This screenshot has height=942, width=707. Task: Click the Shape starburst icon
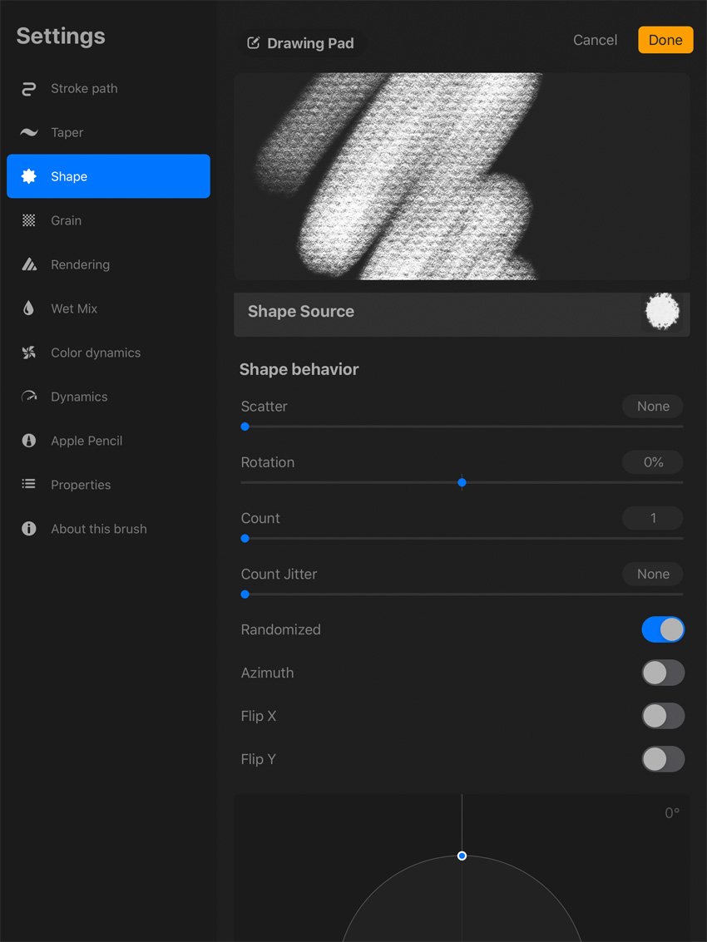pos(29,176)
